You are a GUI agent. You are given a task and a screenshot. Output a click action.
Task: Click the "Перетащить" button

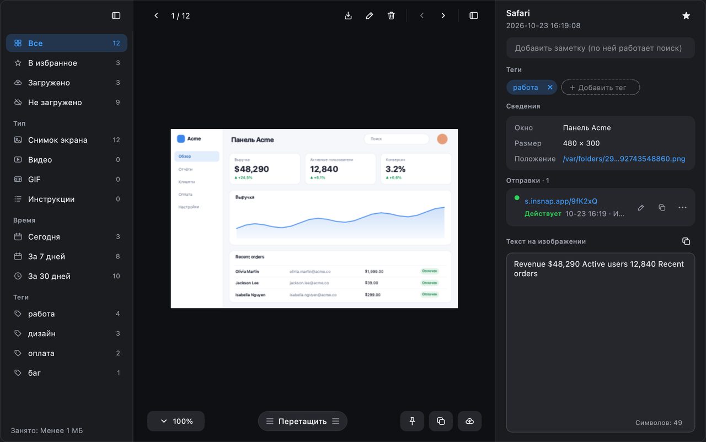click(303, 421)
